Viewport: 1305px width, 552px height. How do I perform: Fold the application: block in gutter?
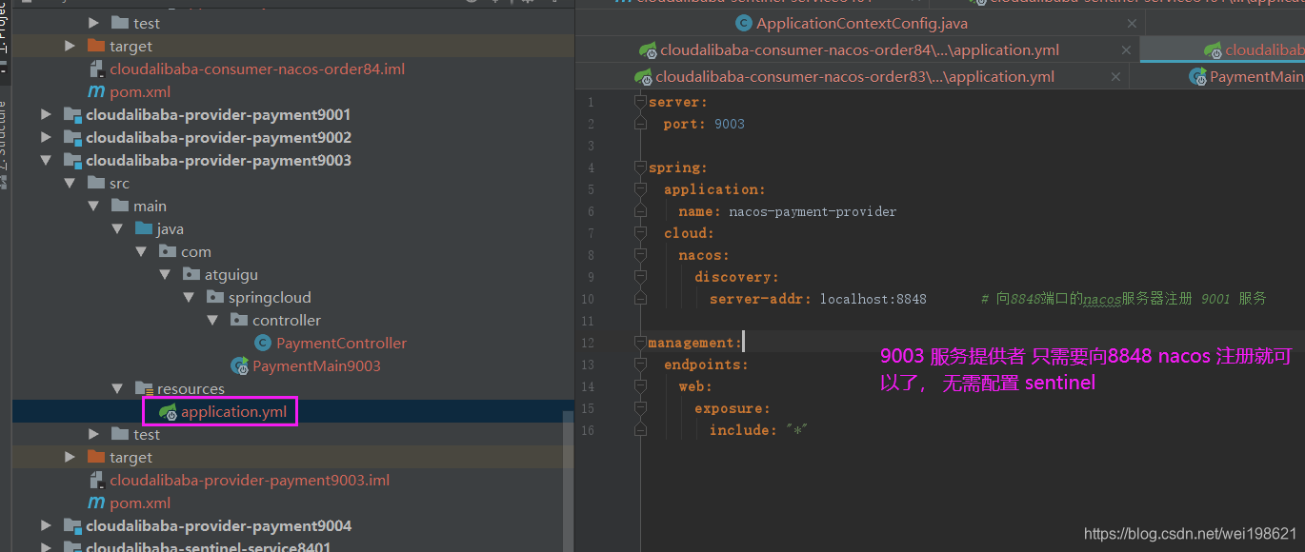coord(641,189)
